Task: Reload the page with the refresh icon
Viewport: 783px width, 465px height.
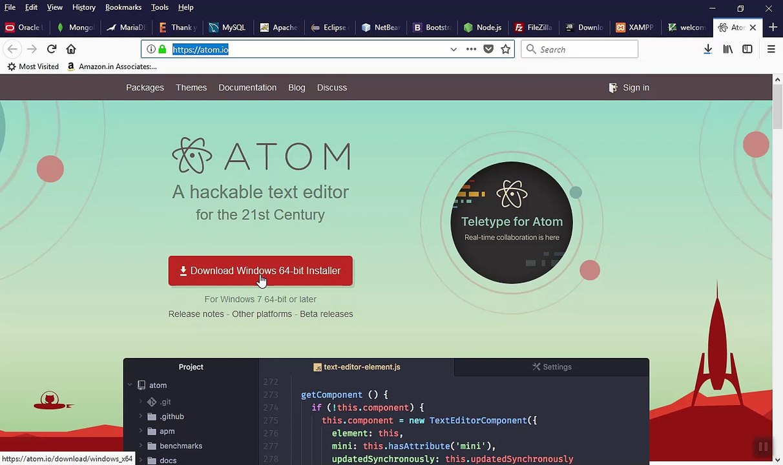Action: click(x=52, y=49)
